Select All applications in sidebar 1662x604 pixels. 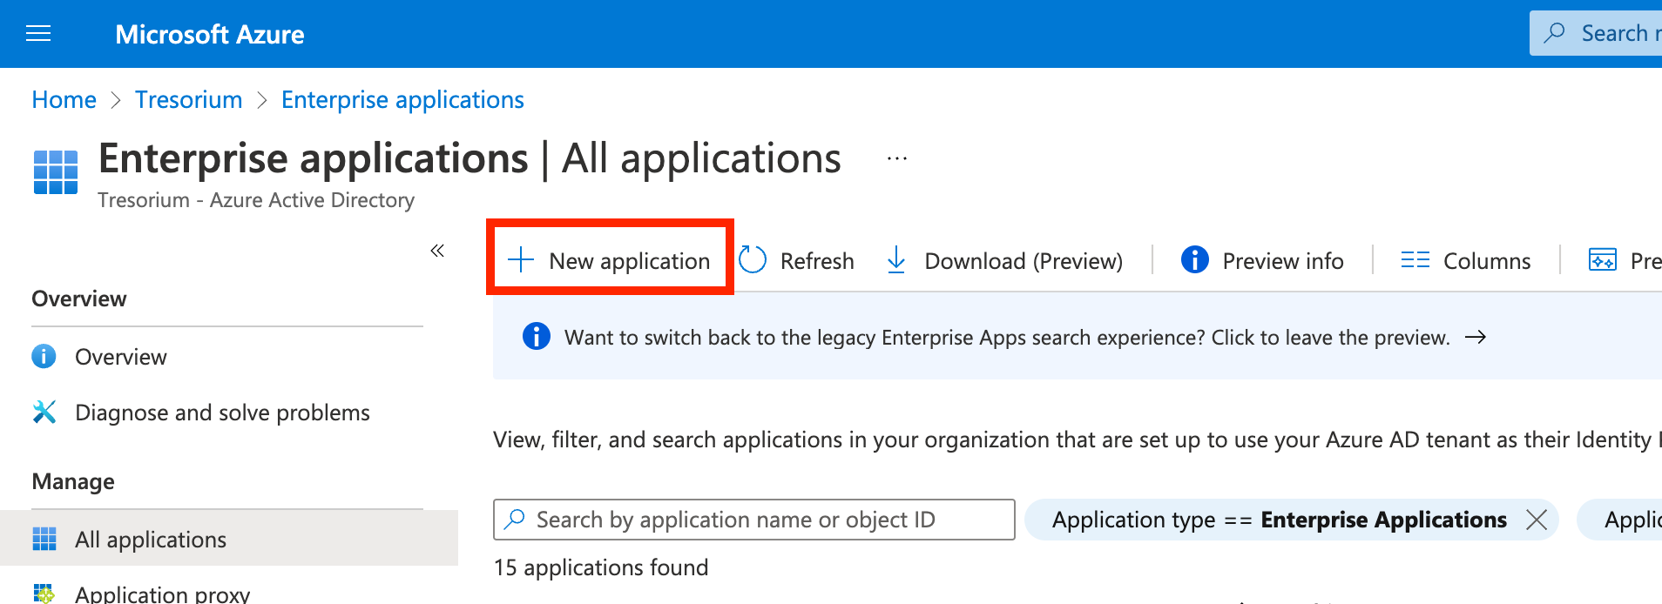coord(227,540)
